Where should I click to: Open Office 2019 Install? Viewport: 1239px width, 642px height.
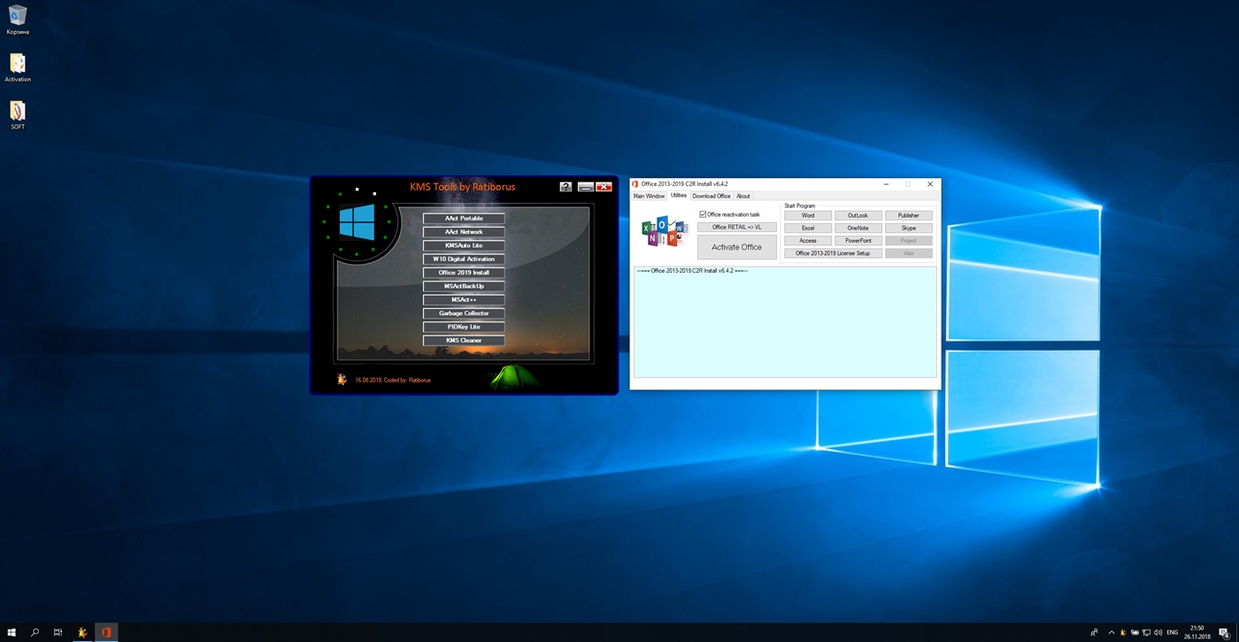(464, 273)
